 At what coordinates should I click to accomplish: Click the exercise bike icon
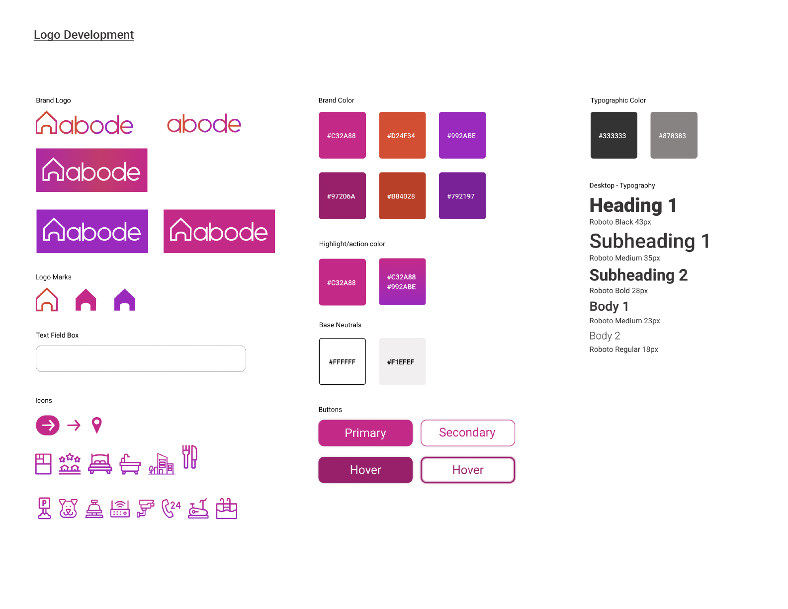pyautogui.click(x=198, y=509)
